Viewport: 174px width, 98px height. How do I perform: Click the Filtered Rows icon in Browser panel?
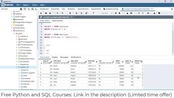pos(29,9)
